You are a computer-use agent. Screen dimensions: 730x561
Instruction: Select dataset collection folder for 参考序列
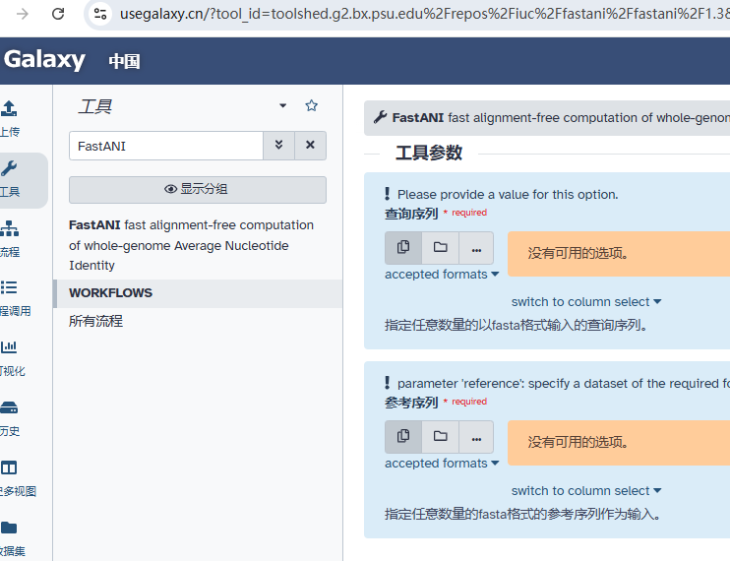[441, 437]
